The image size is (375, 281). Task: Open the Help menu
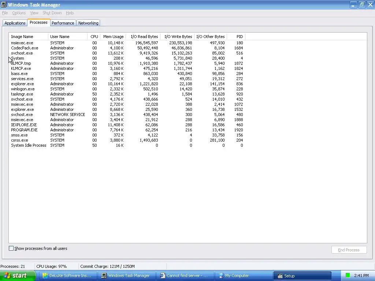[70, 13]
